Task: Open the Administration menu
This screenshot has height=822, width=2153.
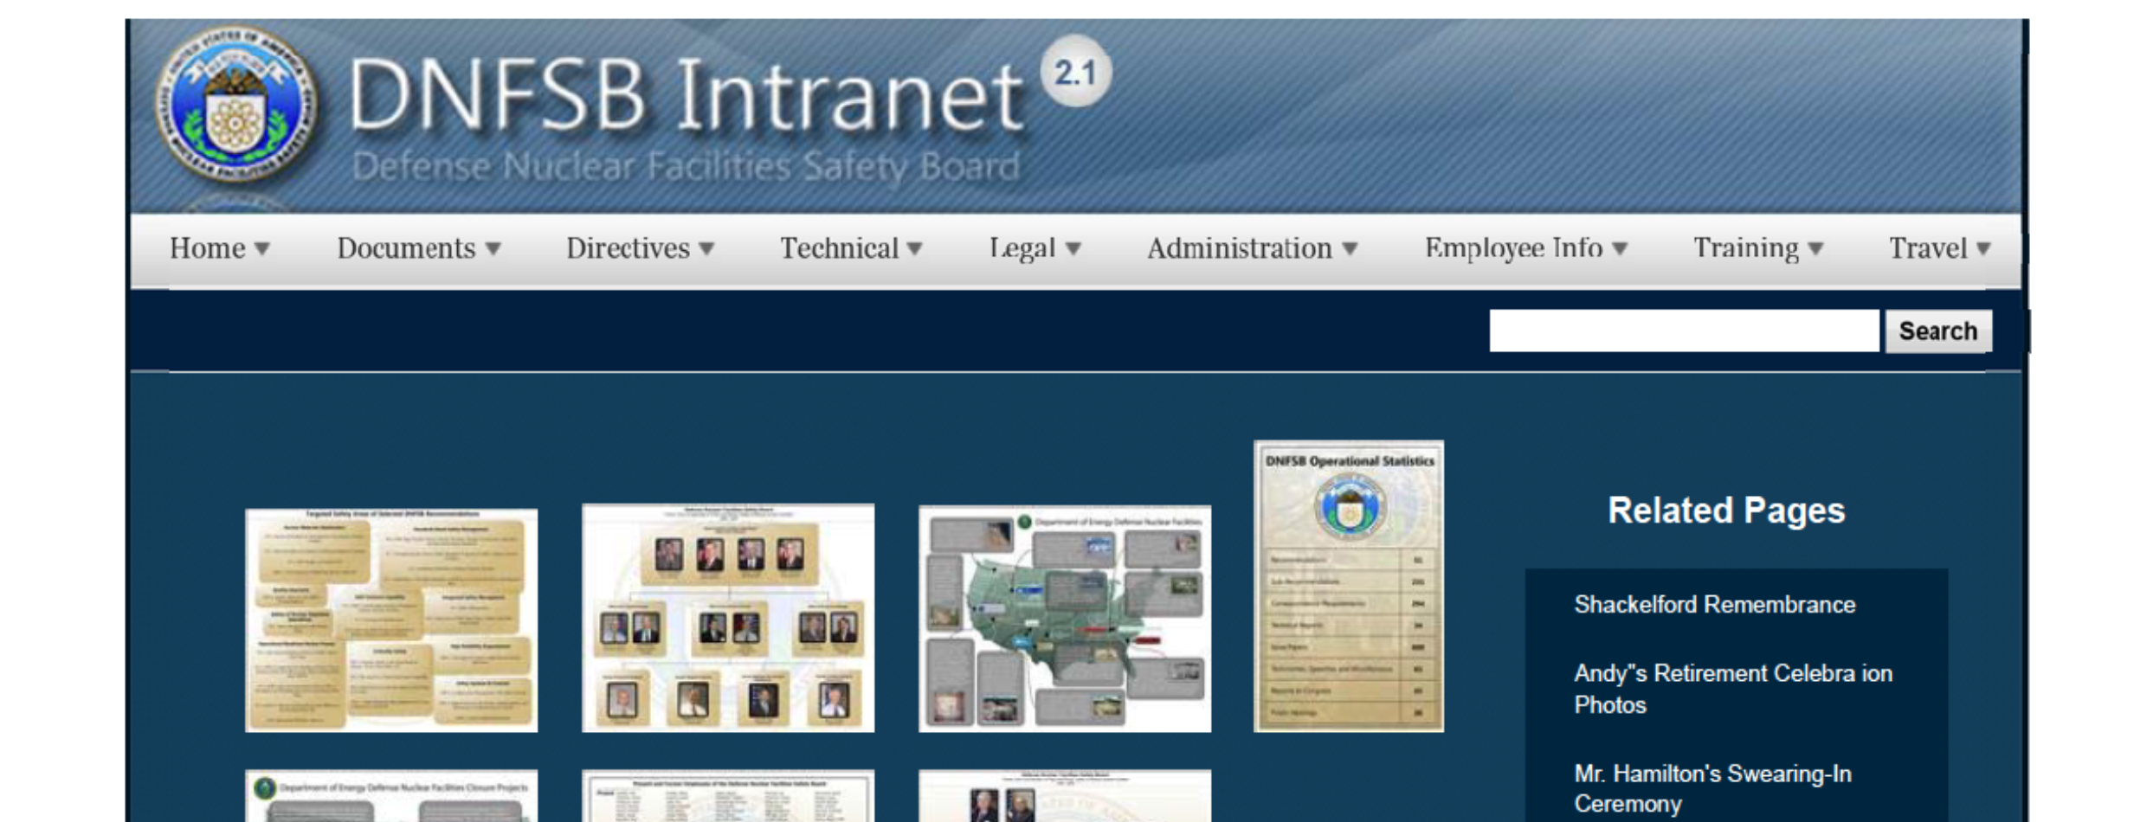Action: tap(1252, 249)
